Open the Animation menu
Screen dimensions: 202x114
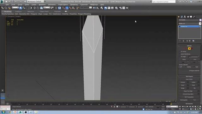(52, 4)
